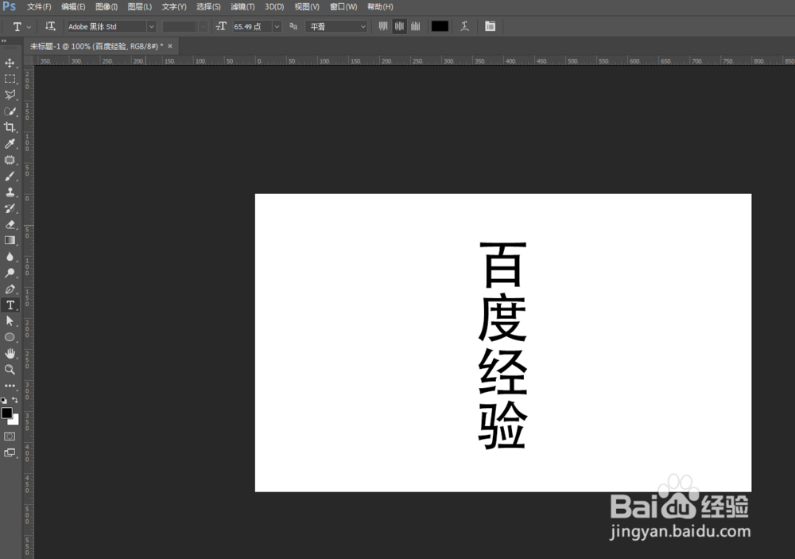The image size is (795, 559).
Task: Toggle center text alignment
Action: pos(399,26)
